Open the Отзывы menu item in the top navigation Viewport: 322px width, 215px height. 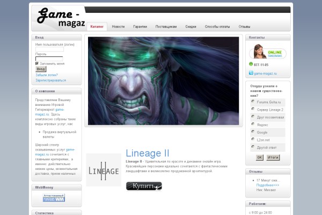tap(244, 26)
